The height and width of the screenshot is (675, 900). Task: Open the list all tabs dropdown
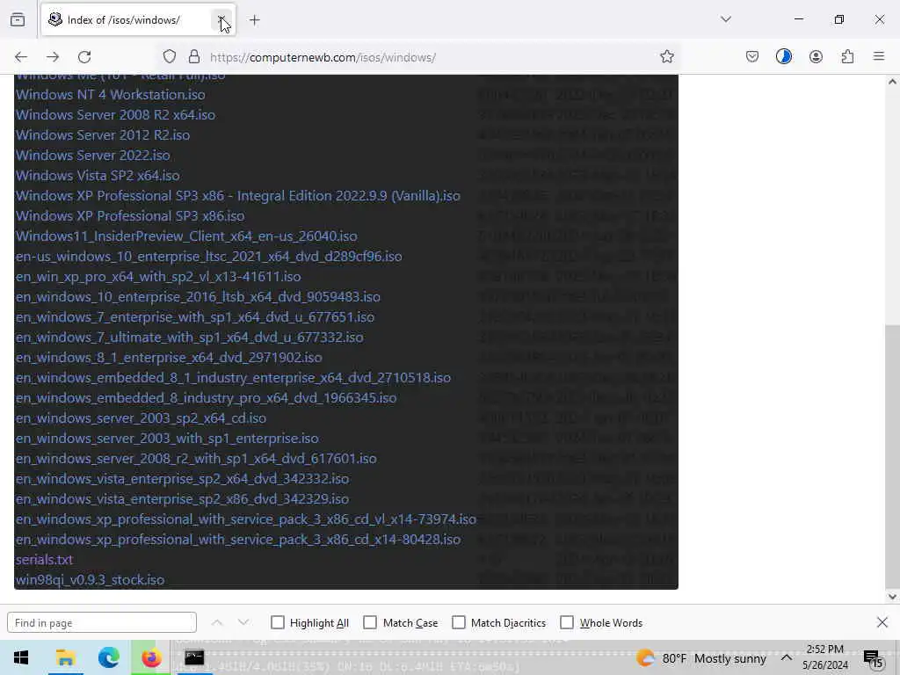(726, 19)
